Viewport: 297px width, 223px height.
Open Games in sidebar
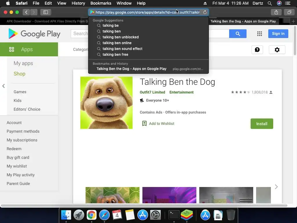(x=20, y=92)
